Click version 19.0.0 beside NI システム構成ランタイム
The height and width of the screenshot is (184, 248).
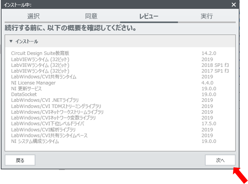[x=209, y=141]
